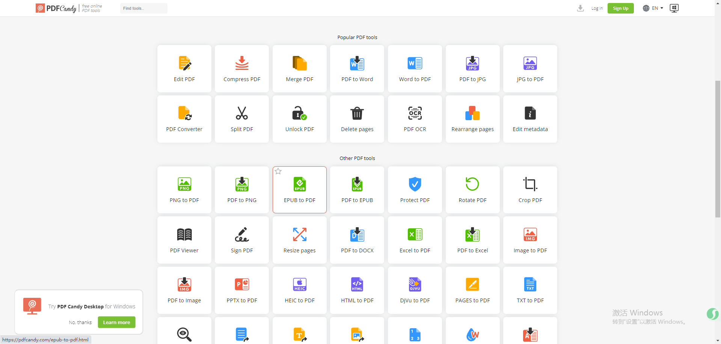The image size is (721, 344).
Task: Open the Edit metadata tool
Action: click(530, 119)
